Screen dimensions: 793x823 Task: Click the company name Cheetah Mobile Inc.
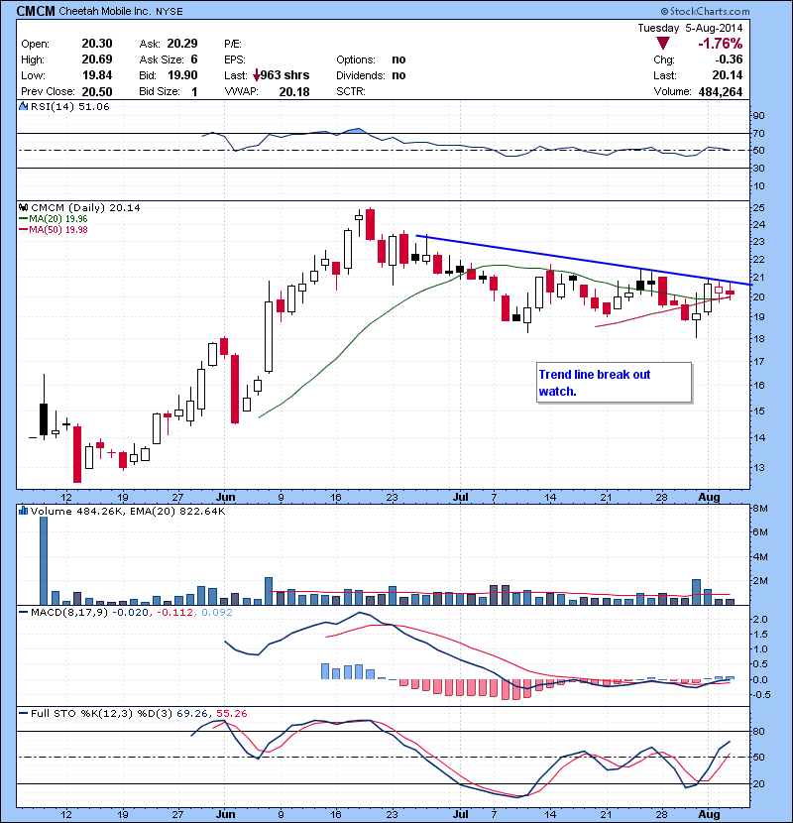[x=104, y=12]
